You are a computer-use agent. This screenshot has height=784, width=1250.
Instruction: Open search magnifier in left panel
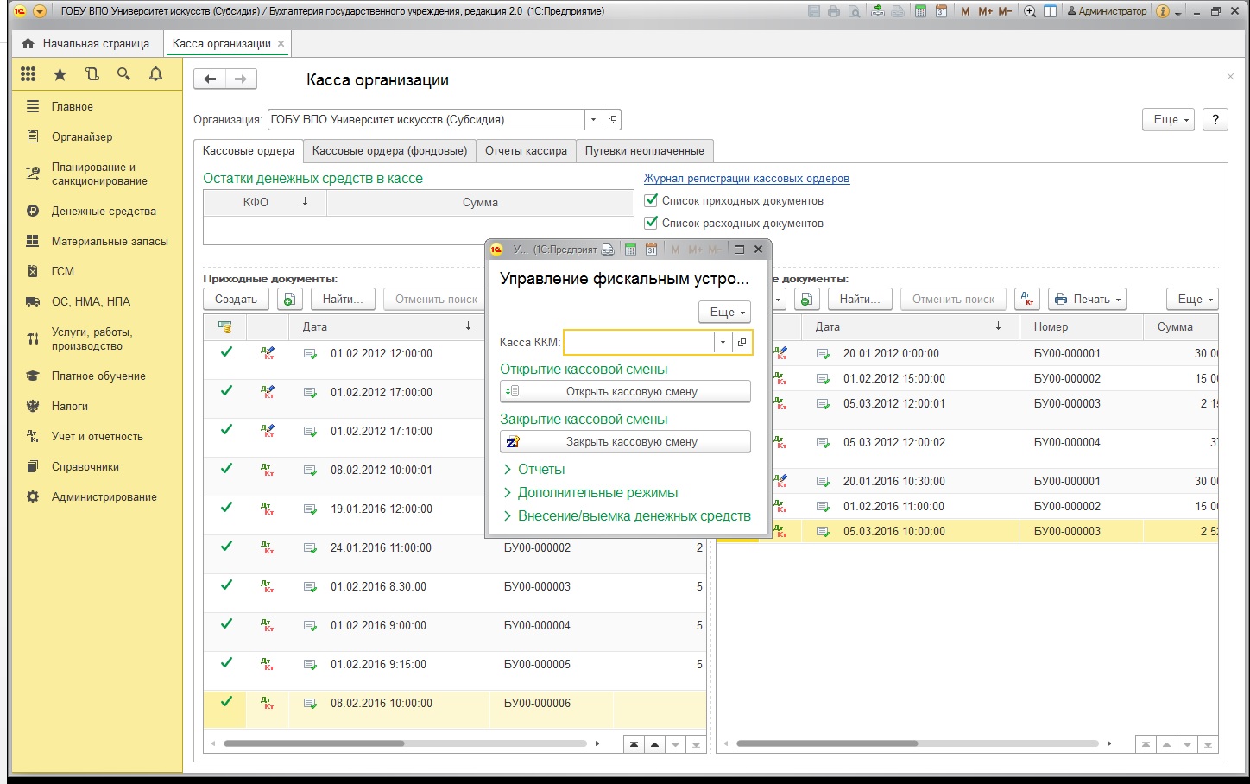[x=123, y=74]
